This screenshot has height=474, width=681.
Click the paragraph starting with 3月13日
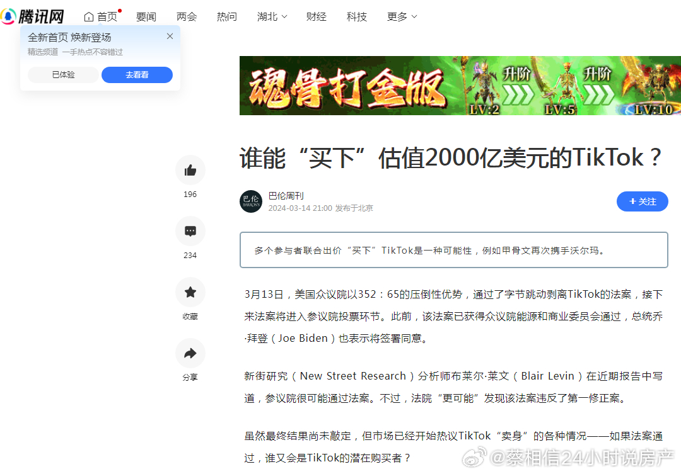tap(453, 316)
